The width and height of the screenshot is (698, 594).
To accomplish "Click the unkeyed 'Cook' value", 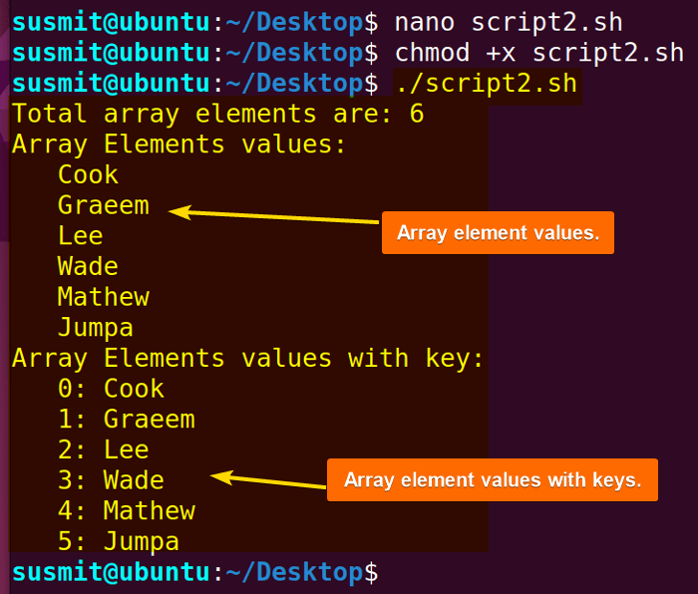I will tap(88, 174).
